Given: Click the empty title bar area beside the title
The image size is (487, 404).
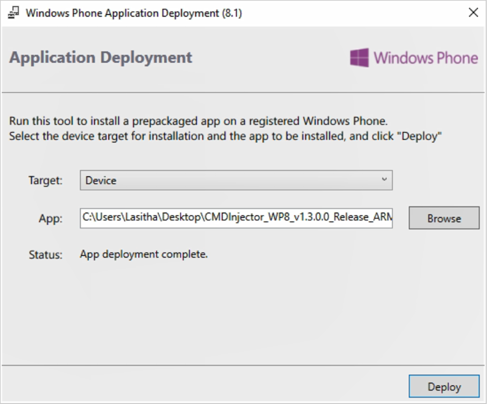Looking at the screenshot, I should (x=351, y=13).
